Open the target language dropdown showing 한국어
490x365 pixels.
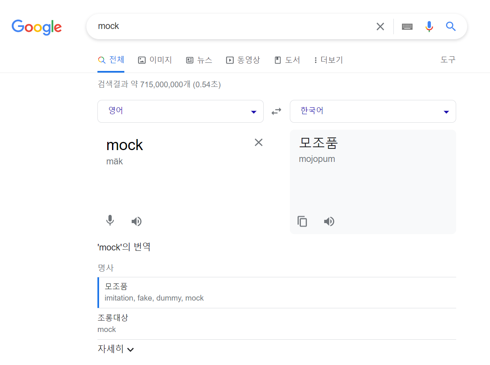[x=373, y=111]
